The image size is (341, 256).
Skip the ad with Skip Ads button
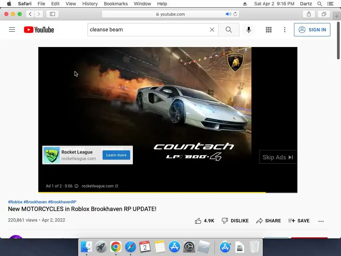point(278,157)
